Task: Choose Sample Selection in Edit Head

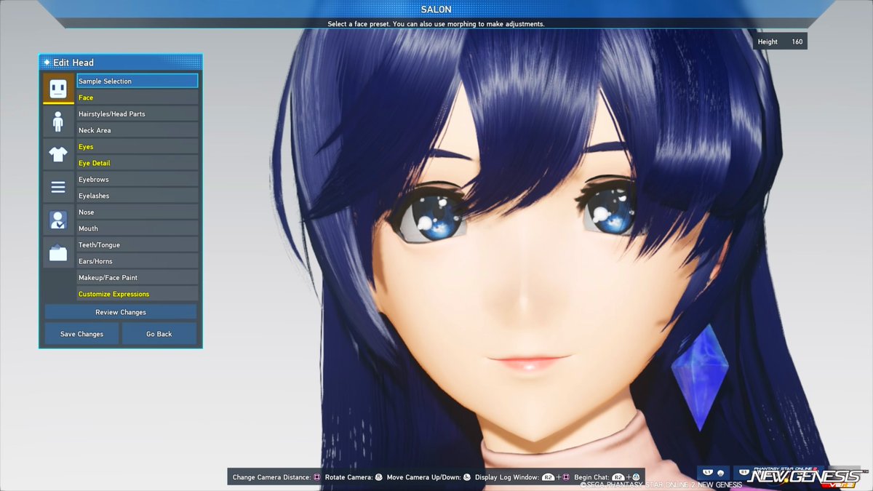Action: point(137,81)
